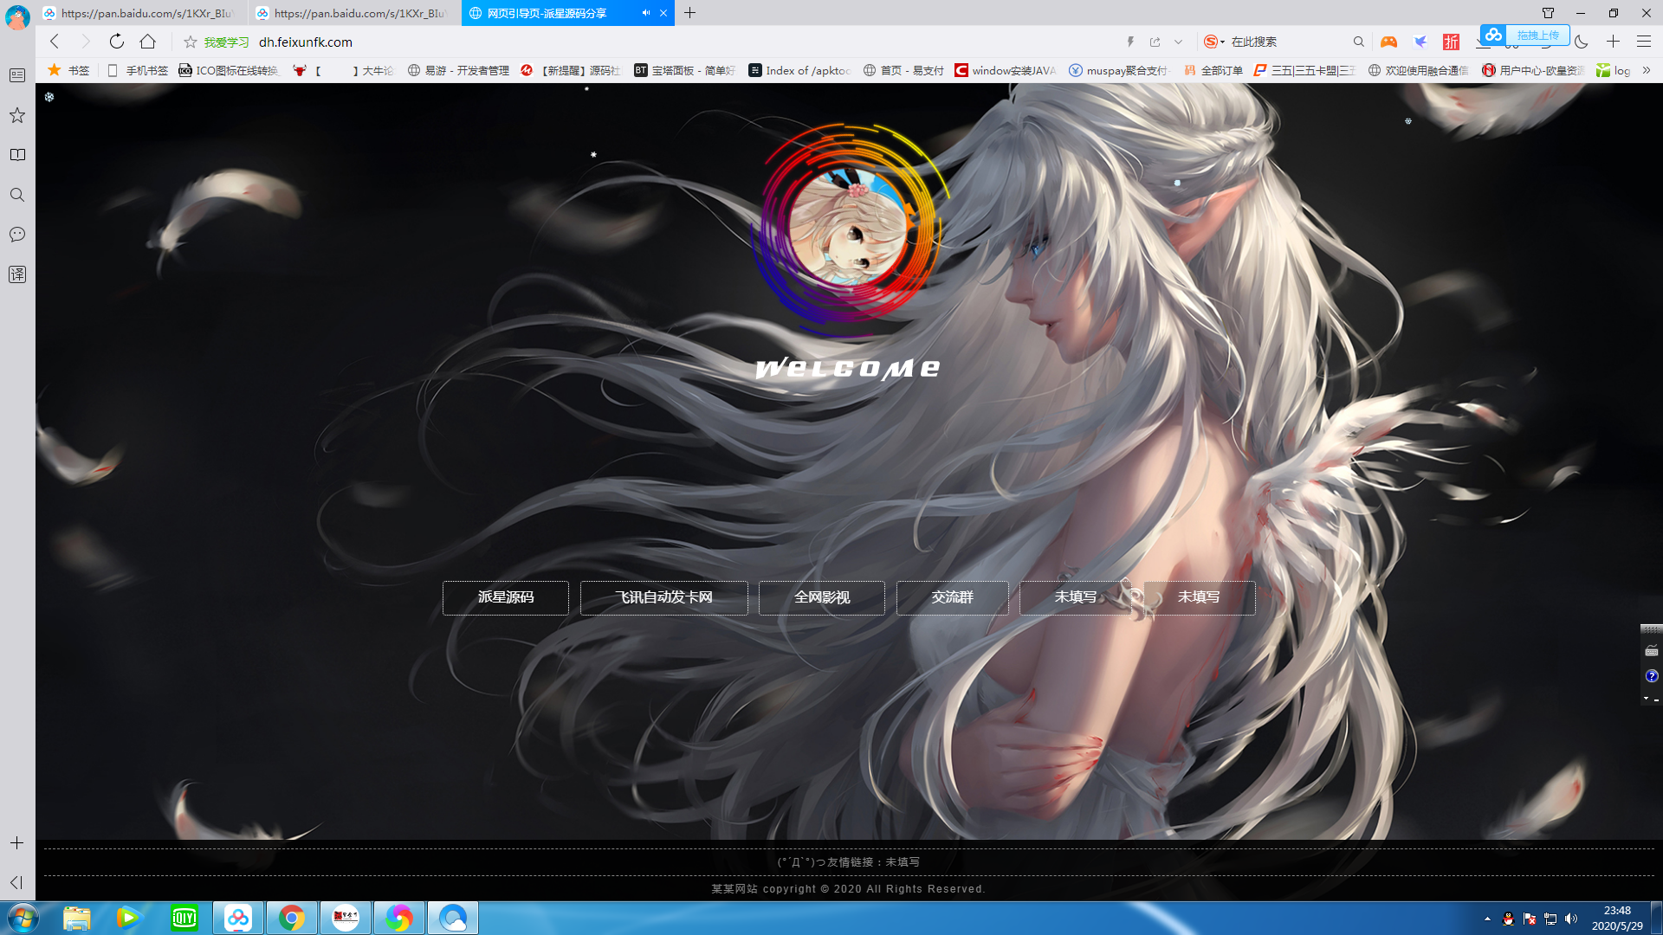Open muspay聚合支付 bookmark
Image resolution: width=1663 pixels, height=935 pixels.
pyautogui.click(x=1120, y=70)
